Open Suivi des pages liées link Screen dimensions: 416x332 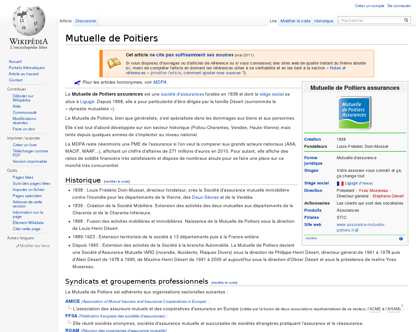coord(32,184)
